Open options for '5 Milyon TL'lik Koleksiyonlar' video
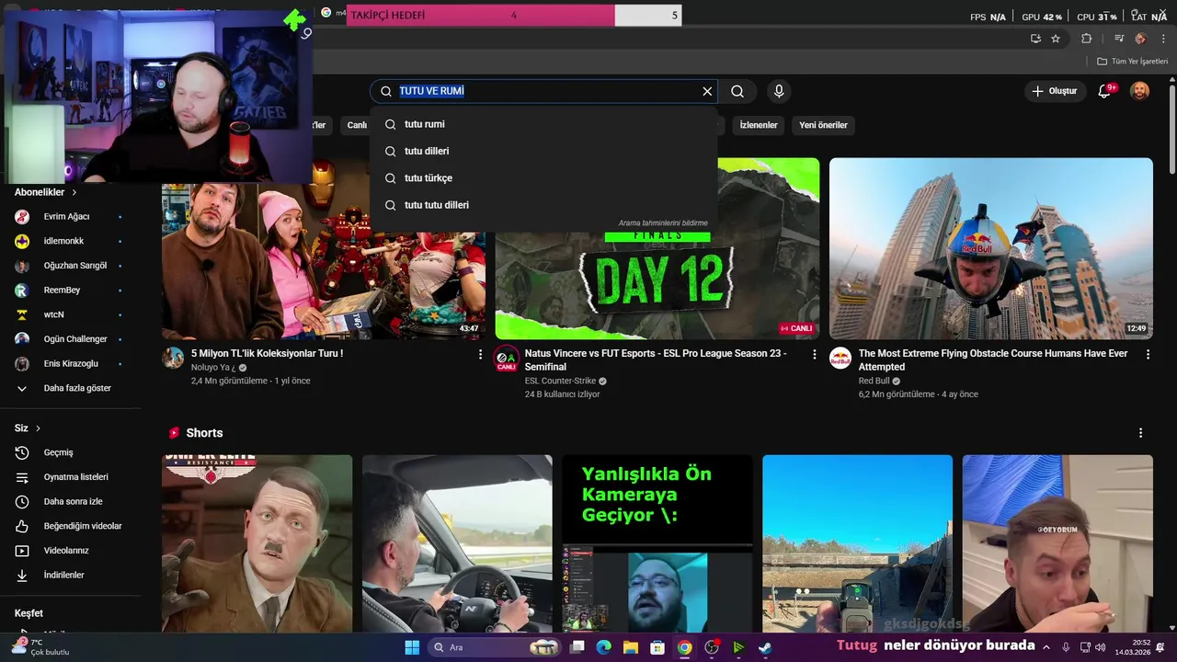The width and height of the screenshot is (1177, 662). 480,354
